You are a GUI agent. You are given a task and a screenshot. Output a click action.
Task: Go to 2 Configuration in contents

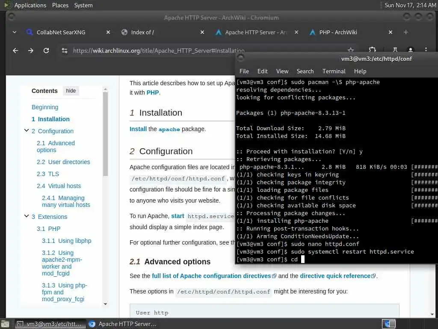pos(53,131)
